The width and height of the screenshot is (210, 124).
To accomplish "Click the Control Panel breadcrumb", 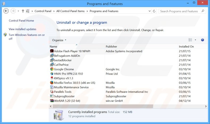I will click(x=43, y=11).
